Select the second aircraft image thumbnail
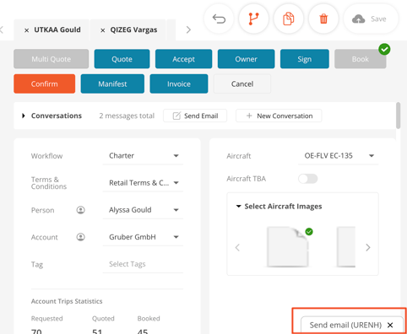Image resolution: width=407 pixels, height=334 pixels. click(346, 246)
